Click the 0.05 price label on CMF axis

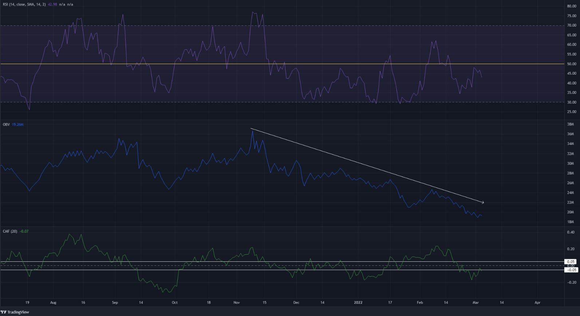[571, 261]
